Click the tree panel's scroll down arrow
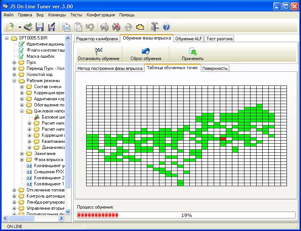 click(x=68, y=212)
